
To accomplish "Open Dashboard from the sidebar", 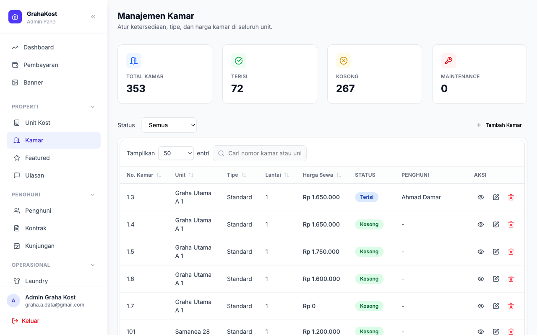I will click(x=54, y=47).
